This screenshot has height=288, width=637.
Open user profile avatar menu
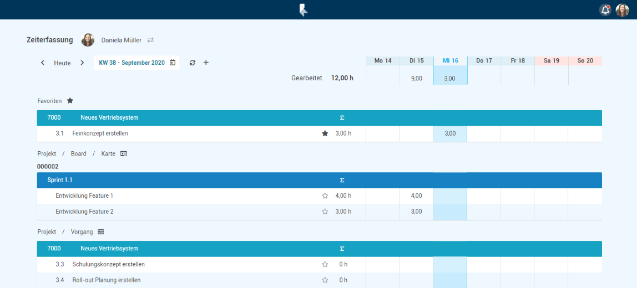click(x=622, y=10)
